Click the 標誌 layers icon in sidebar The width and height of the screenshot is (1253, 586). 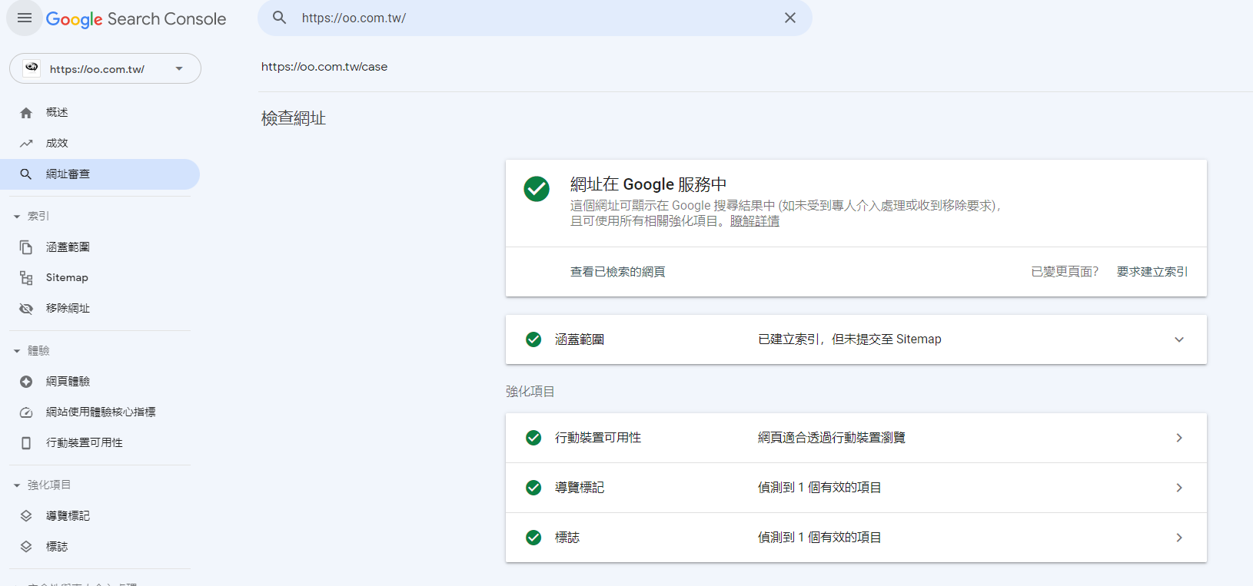26,547
